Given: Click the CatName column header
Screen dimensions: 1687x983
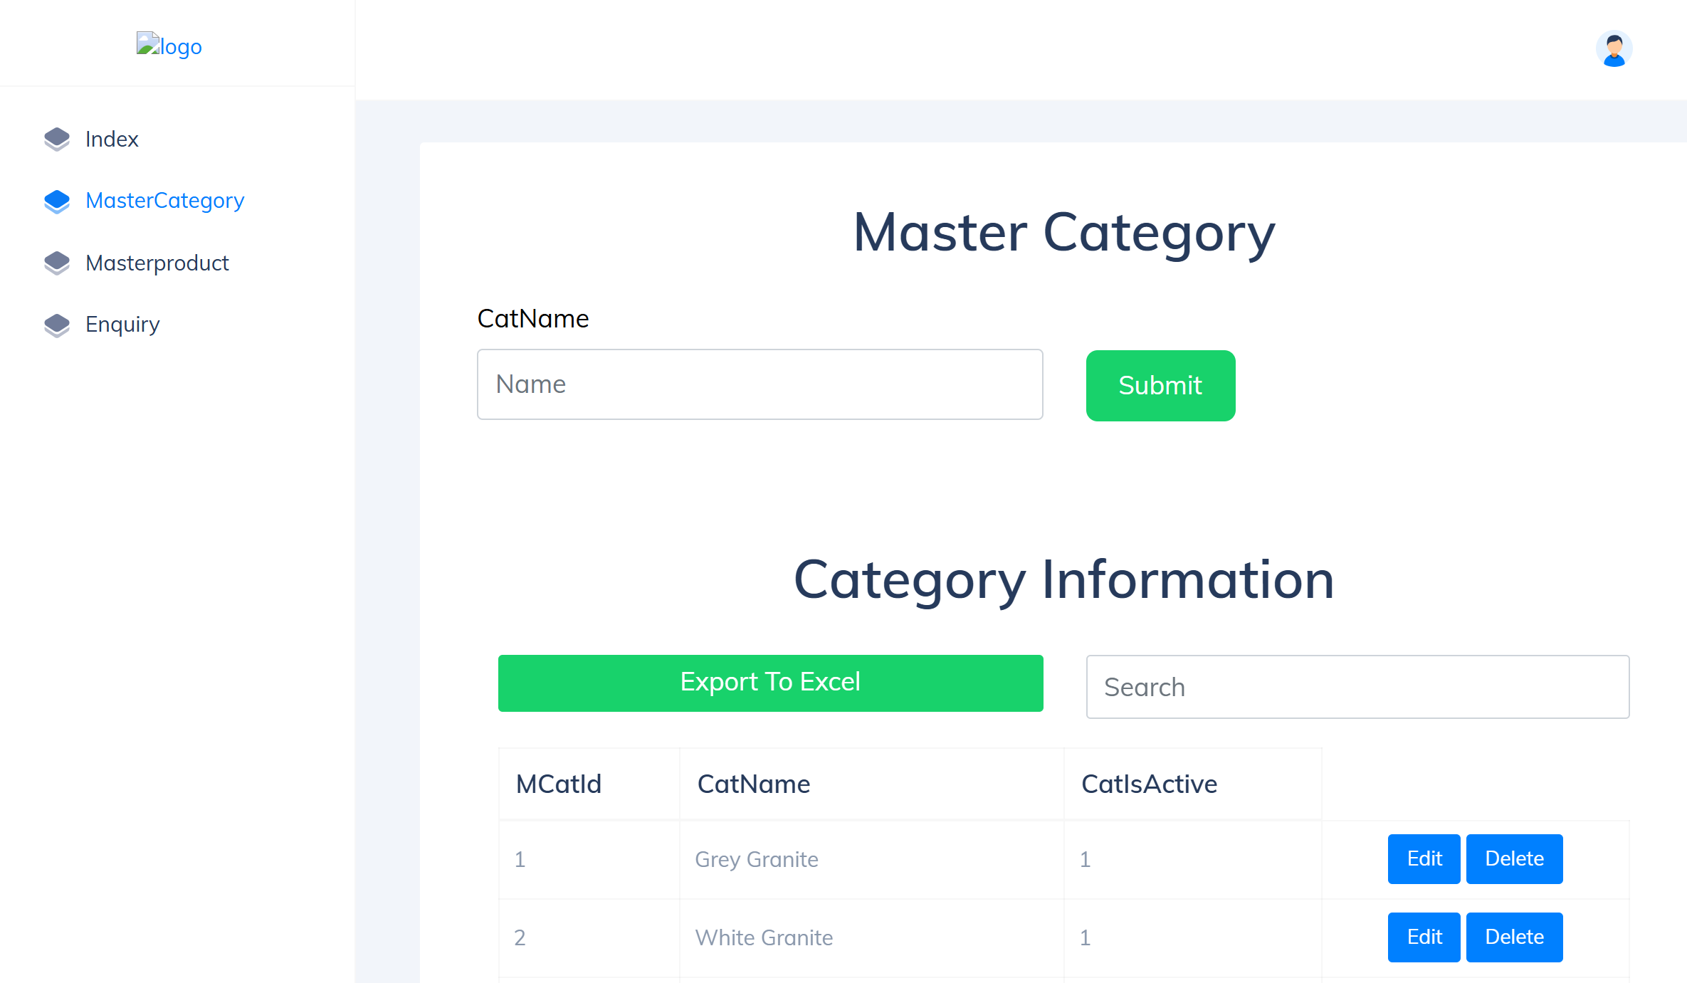Looking at the screenshot, I should coord(754,784).
